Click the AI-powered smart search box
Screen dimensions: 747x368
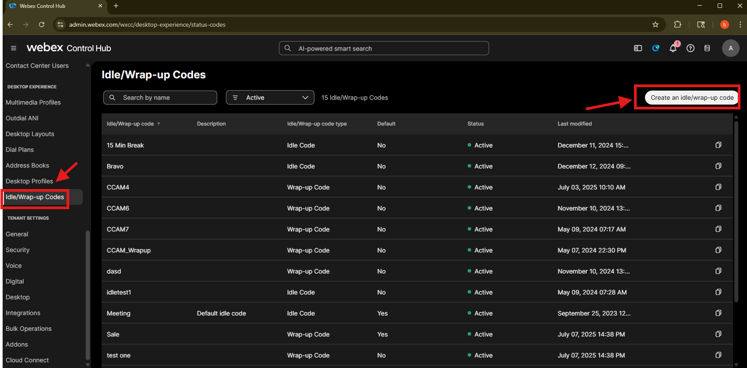click(384, 48)
